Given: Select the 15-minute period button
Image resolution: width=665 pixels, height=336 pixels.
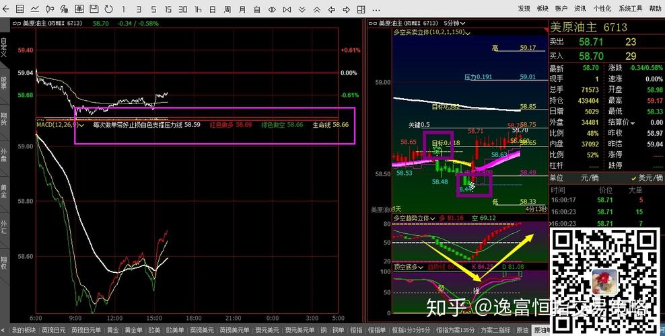Looking at the screenshot, I should [168, 9].
